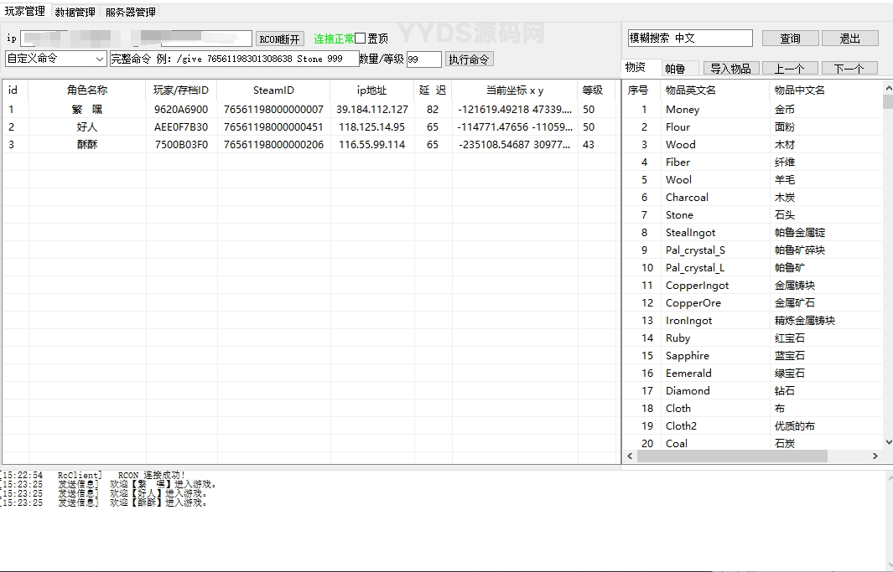Viewport: 893px width, 572px height.
Task: Jump to next result with 下一个
Action: pos(849,69)
